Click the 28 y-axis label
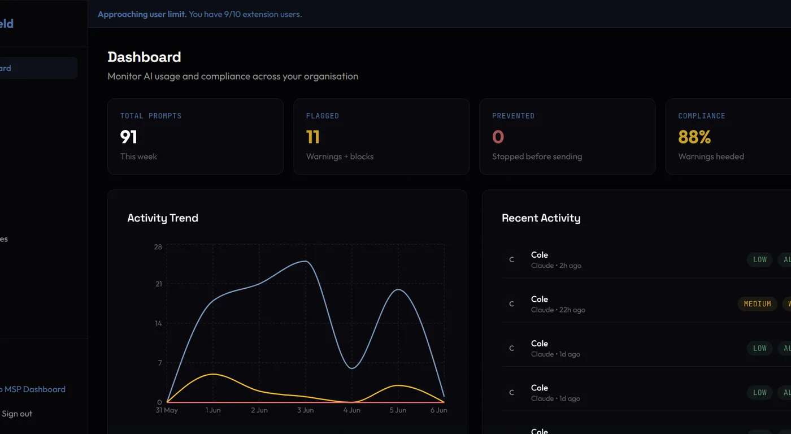 [x=158, y=247]
